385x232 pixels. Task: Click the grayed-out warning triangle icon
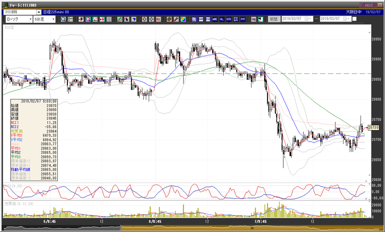pyautogui.click(x=109, y=19)
